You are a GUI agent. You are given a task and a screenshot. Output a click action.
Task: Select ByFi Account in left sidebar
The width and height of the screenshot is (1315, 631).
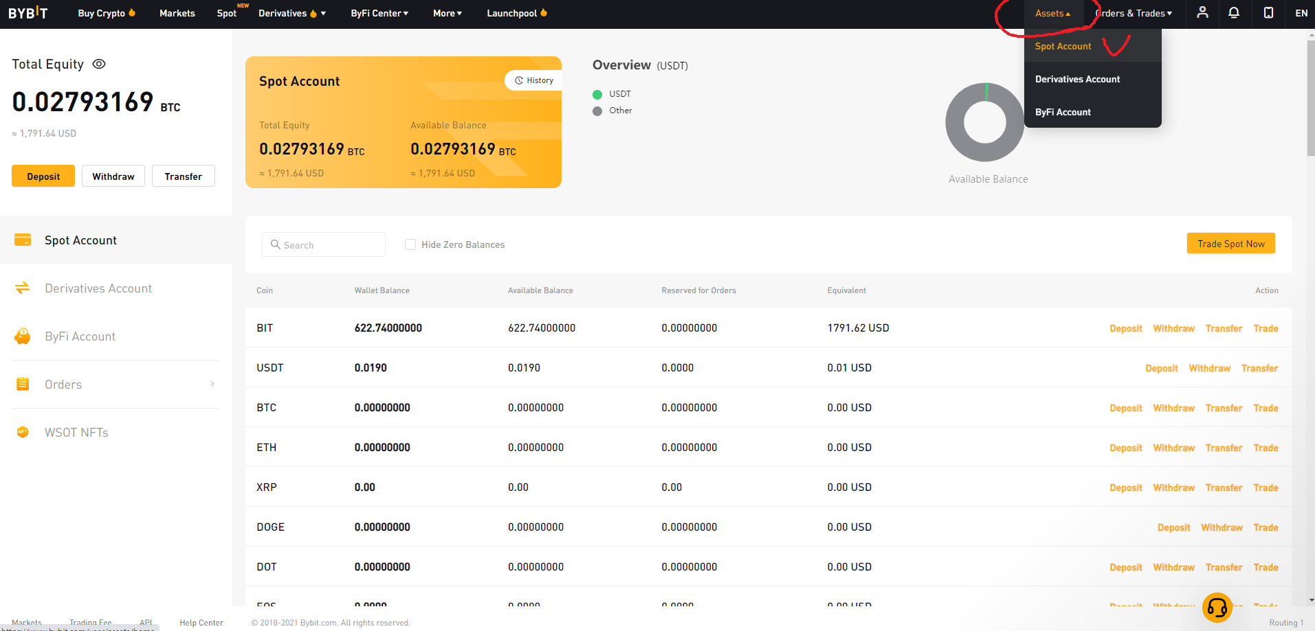coord(115,336)
